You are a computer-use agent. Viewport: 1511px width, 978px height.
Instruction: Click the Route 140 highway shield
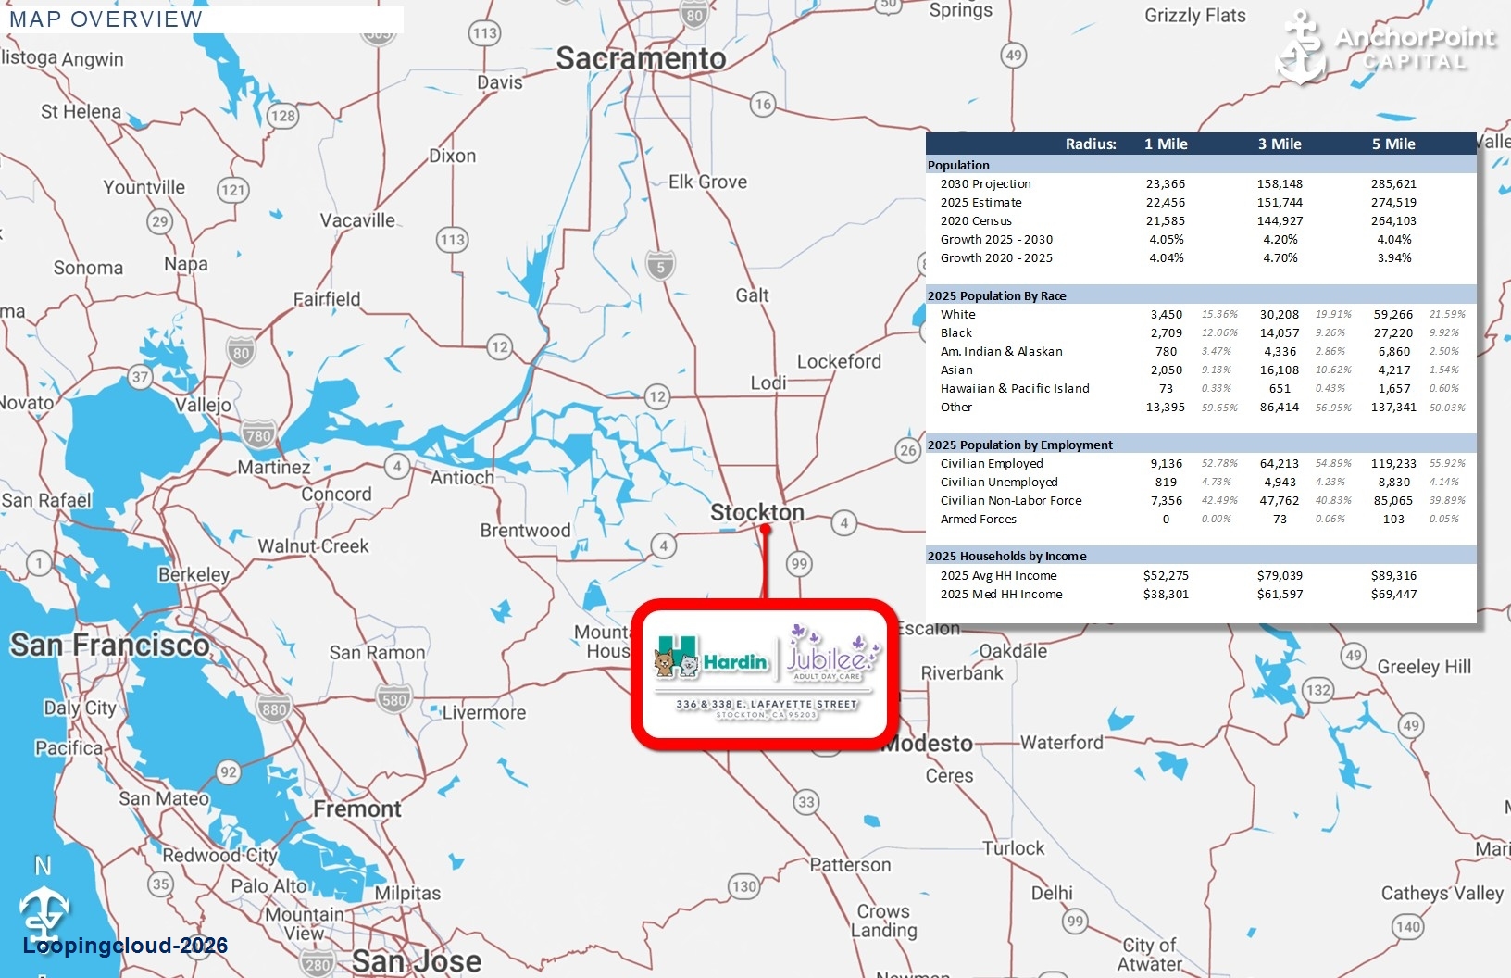tap(1407, 926)
